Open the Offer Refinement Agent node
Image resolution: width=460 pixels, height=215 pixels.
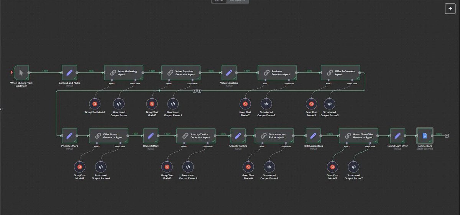(x=340, y=72)
